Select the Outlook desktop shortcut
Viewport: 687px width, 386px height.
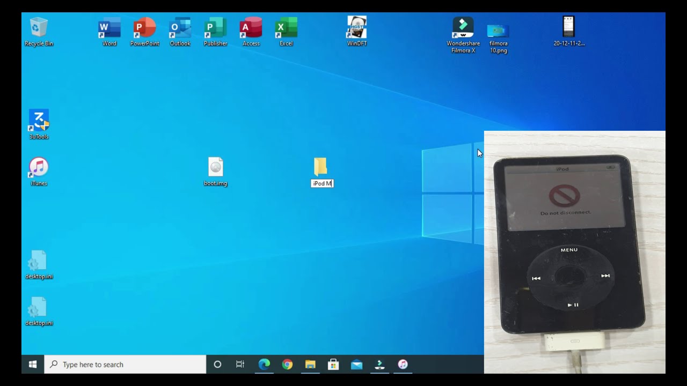180,32
